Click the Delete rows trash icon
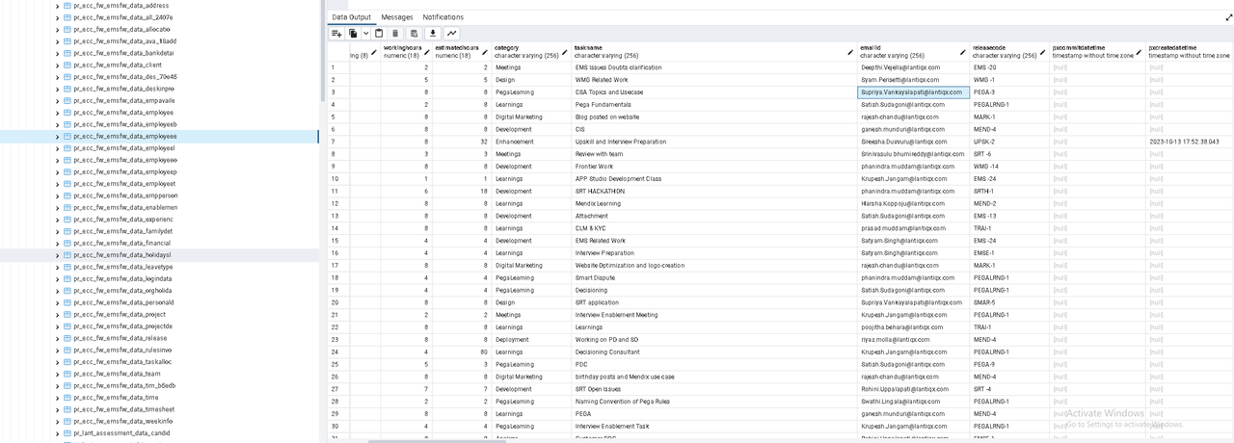Image resolution: width=1234 pixels, height=443 pixels. tap(395, 33)
